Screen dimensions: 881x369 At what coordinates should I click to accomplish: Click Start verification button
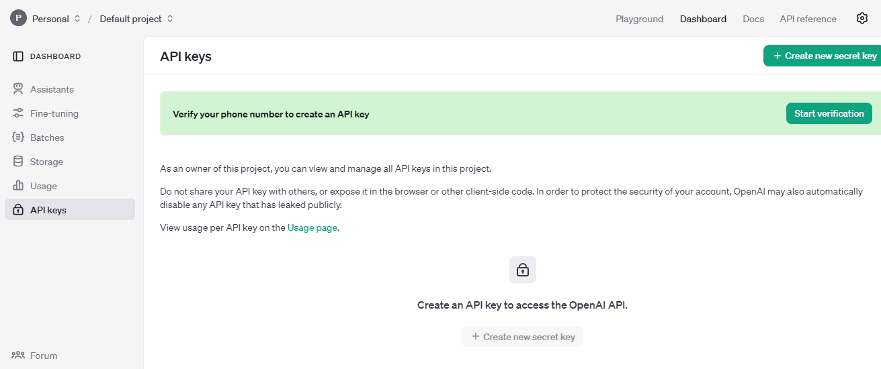click(829, 113)
